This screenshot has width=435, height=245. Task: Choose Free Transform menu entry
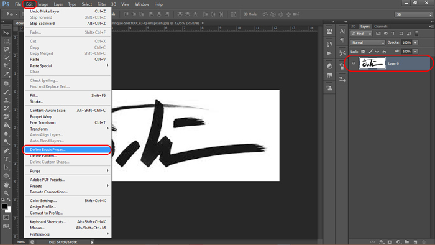click(67, 122)
